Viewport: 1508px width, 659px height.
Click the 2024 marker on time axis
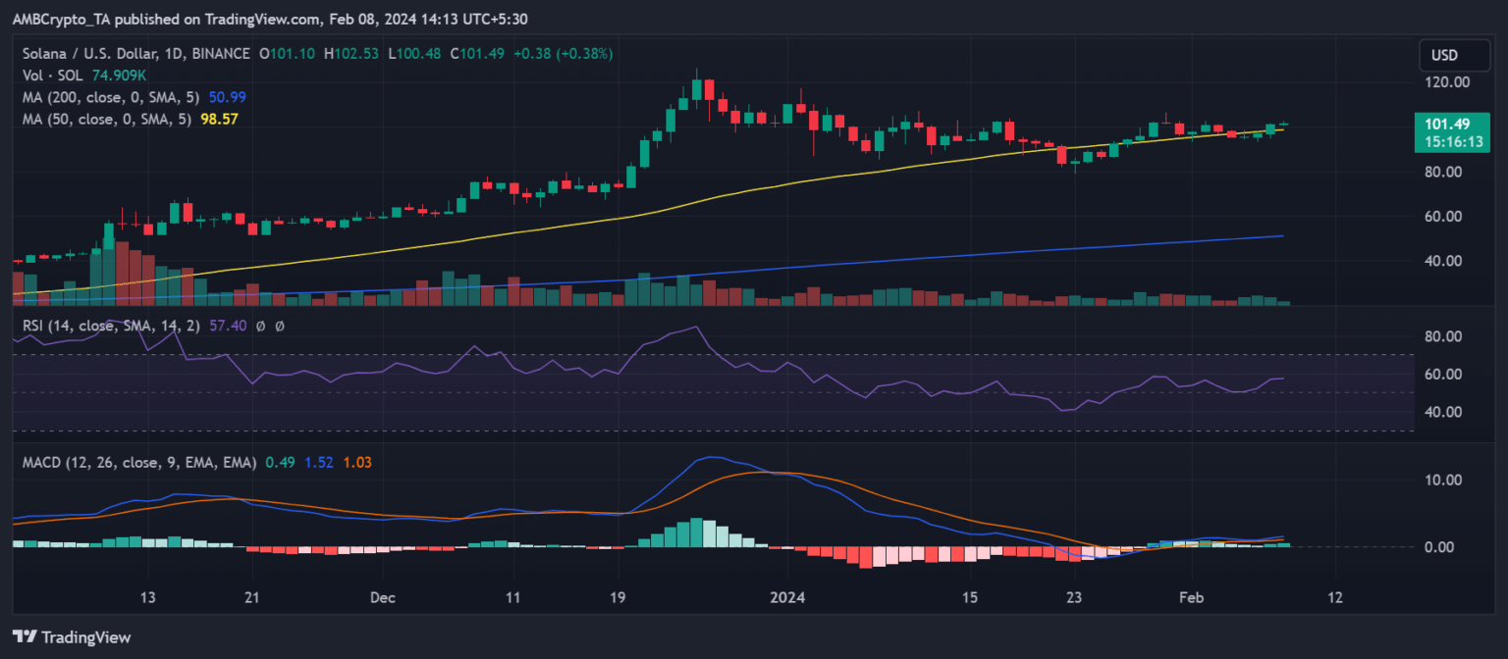[x=787, y=598]
